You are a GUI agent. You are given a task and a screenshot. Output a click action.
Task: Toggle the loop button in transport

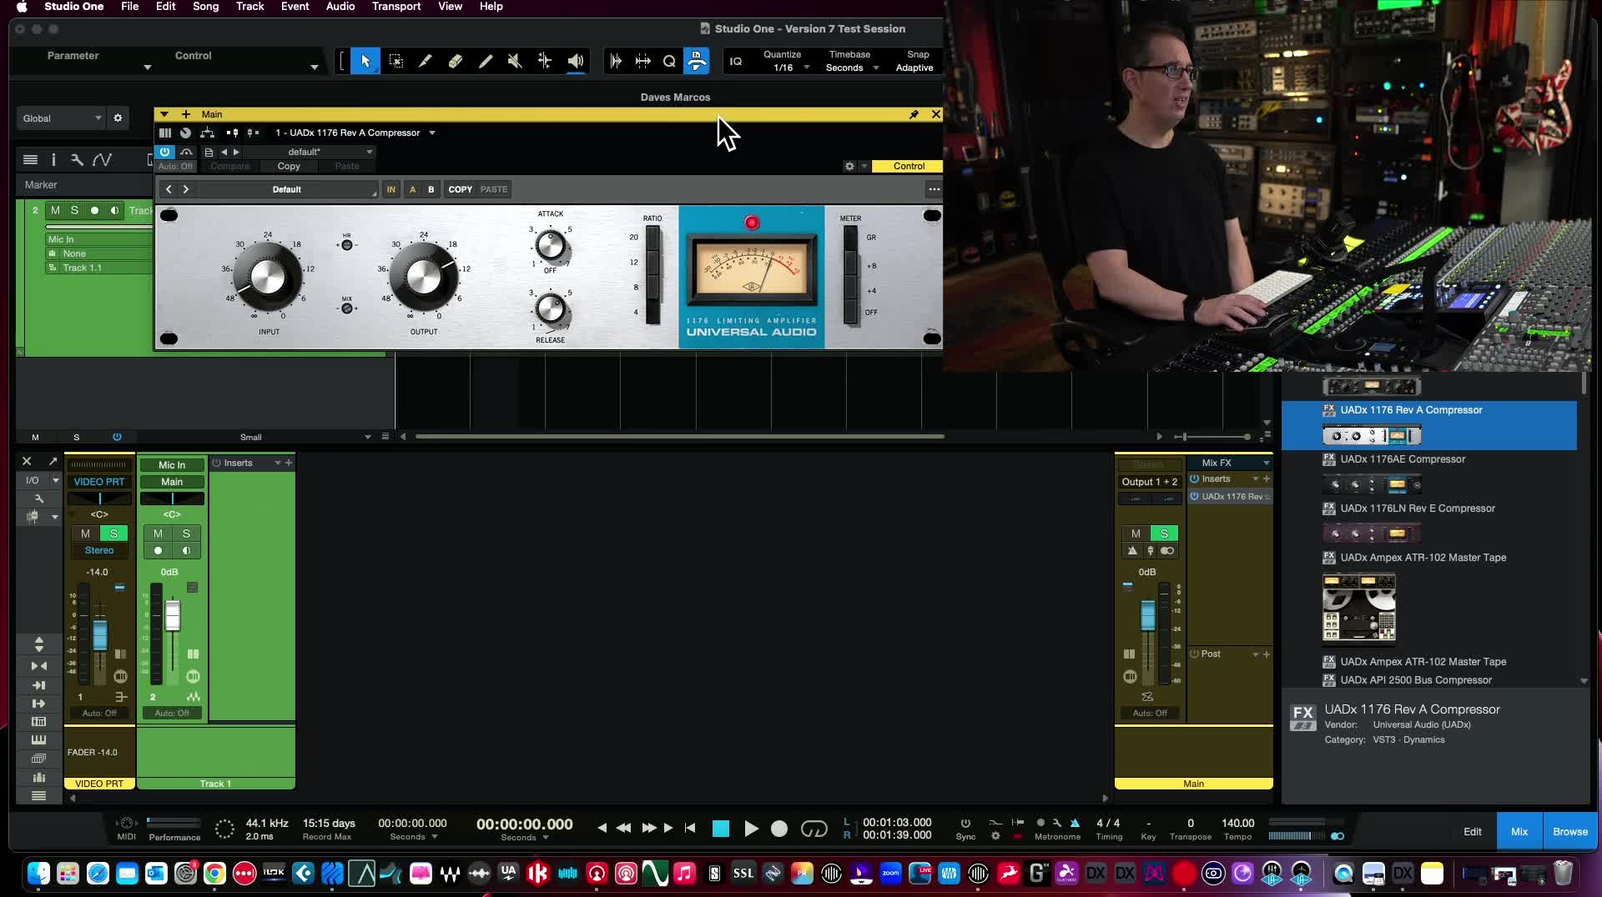pos(814,829)
